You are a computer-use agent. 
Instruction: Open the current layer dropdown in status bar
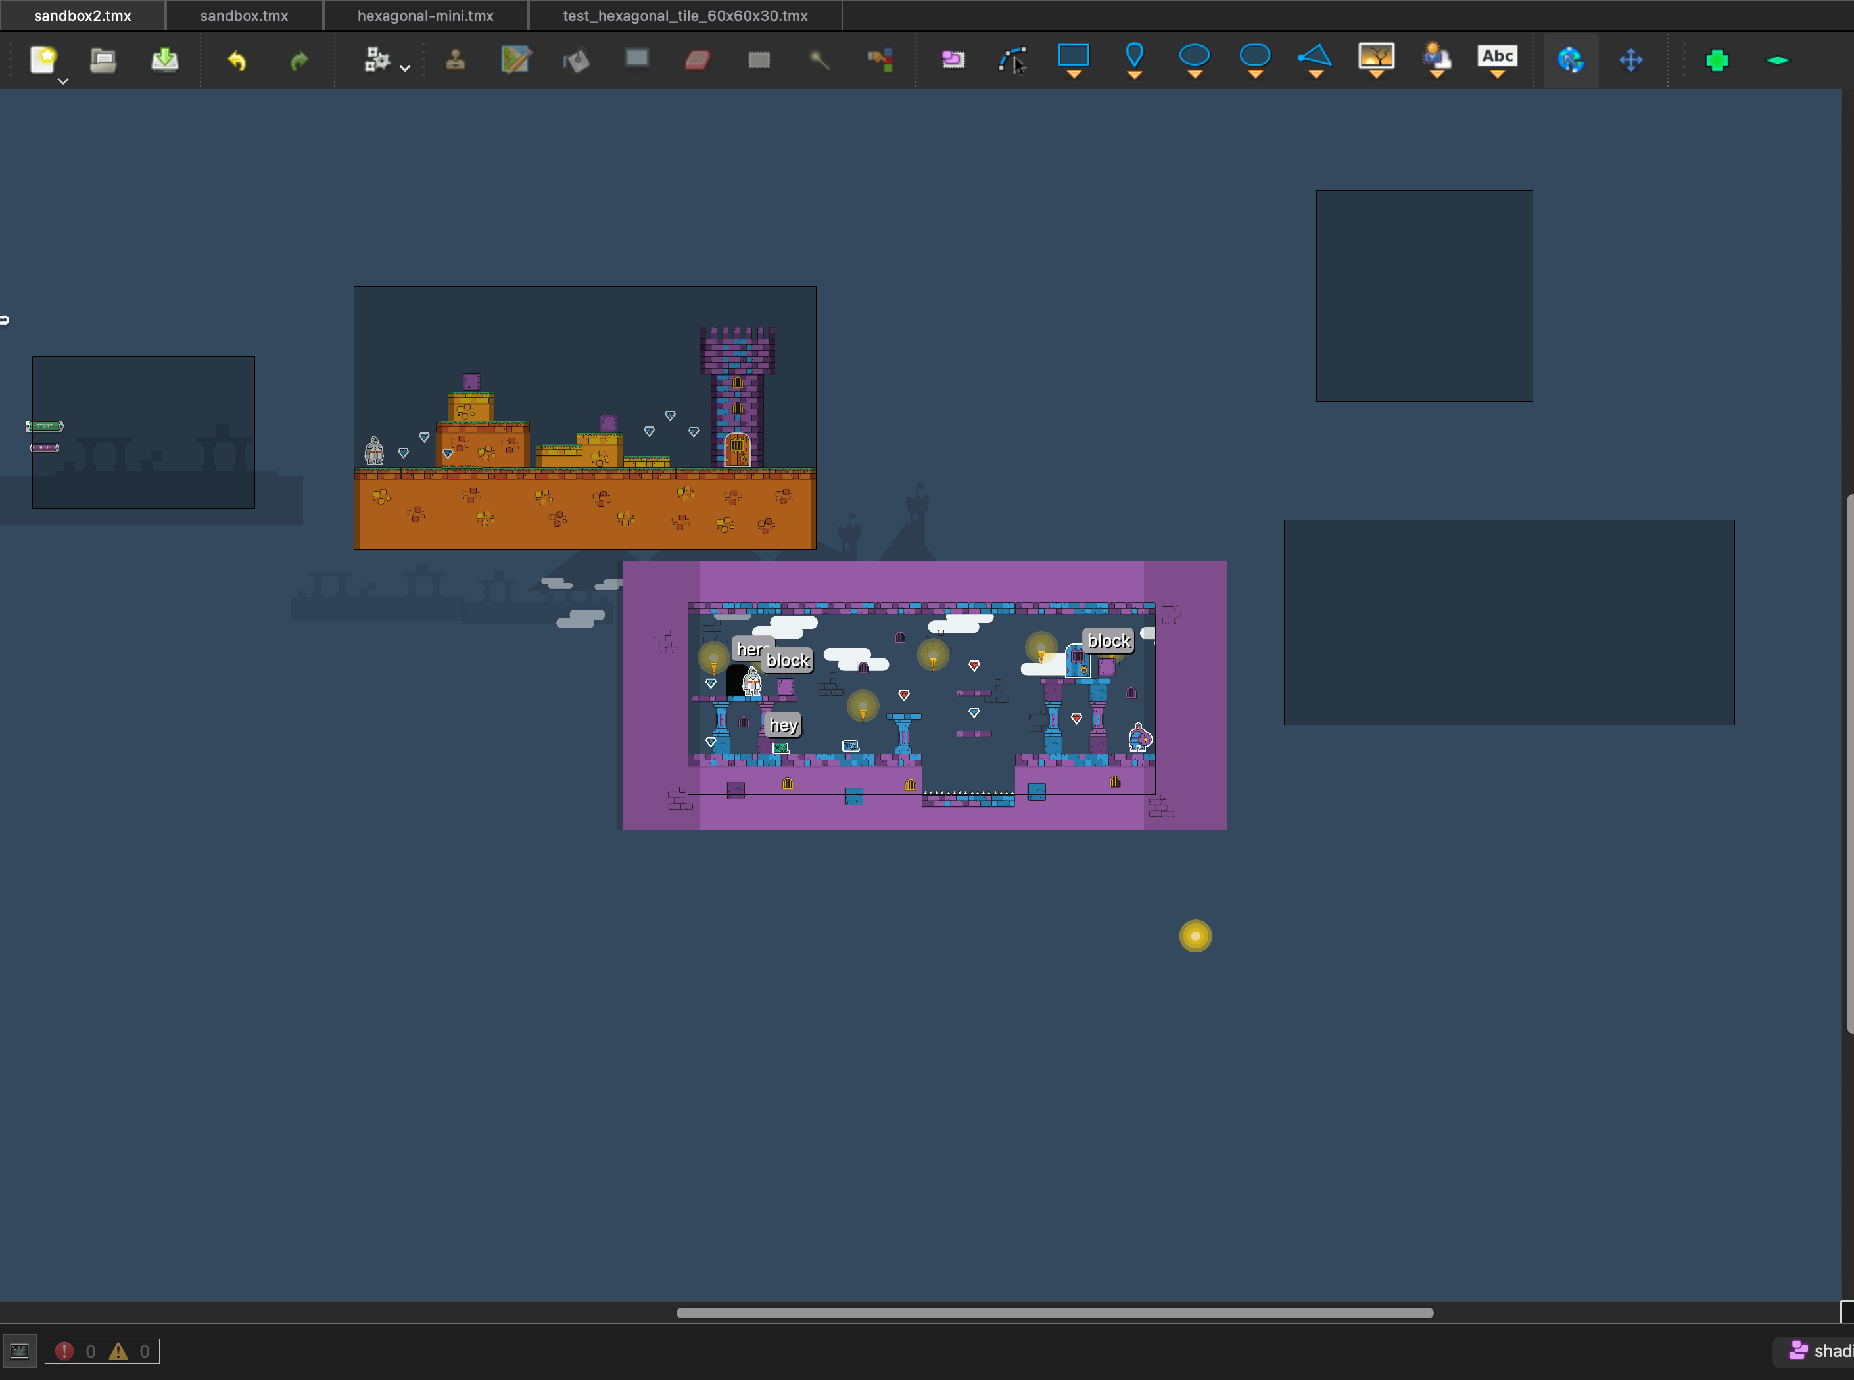[1815, 1351]
